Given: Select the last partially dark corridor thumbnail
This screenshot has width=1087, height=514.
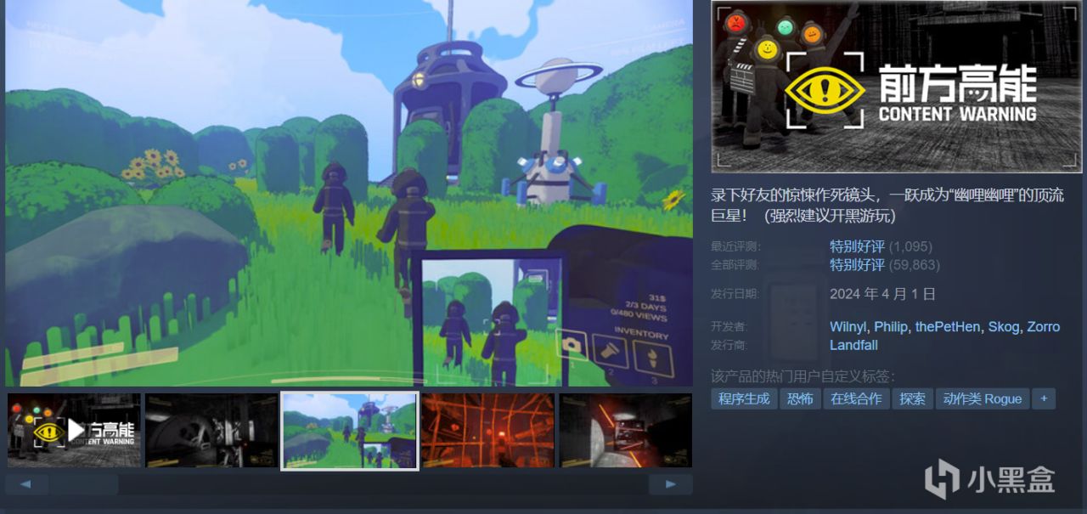Looking at the screenshot, I should coord(625,430).
